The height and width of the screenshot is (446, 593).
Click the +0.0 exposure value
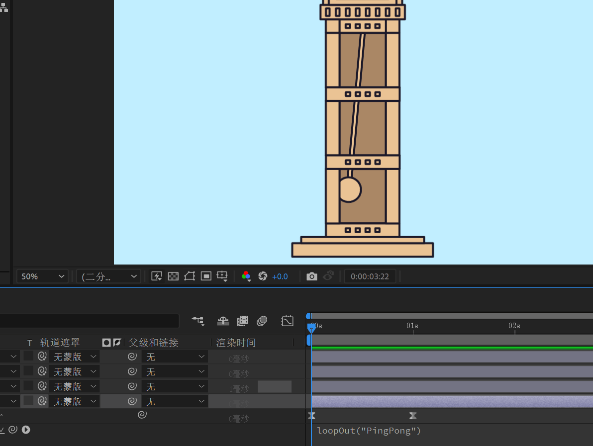(280, 276)
